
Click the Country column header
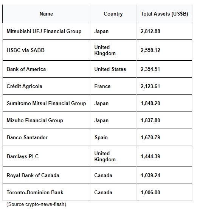point(113,14)
